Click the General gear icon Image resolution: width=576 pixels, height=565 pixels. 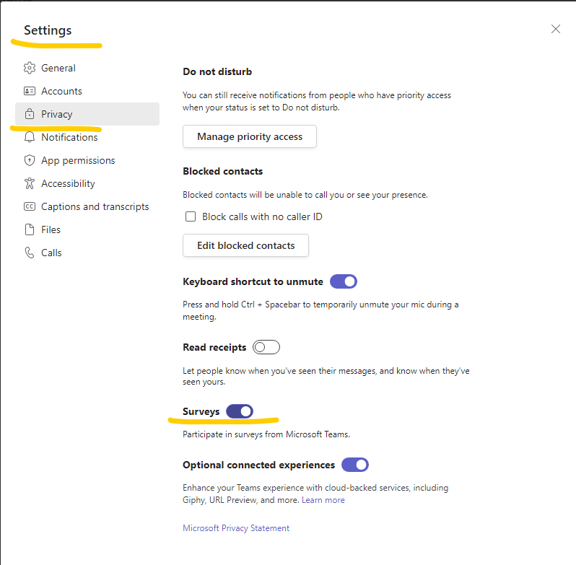point(30,68)
